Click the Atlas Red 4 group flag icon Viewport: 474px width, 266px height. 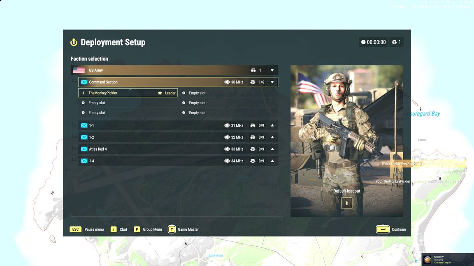84,149
